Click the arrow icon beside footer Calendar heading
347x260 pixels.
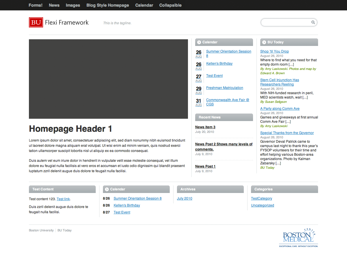pos(107,189)
